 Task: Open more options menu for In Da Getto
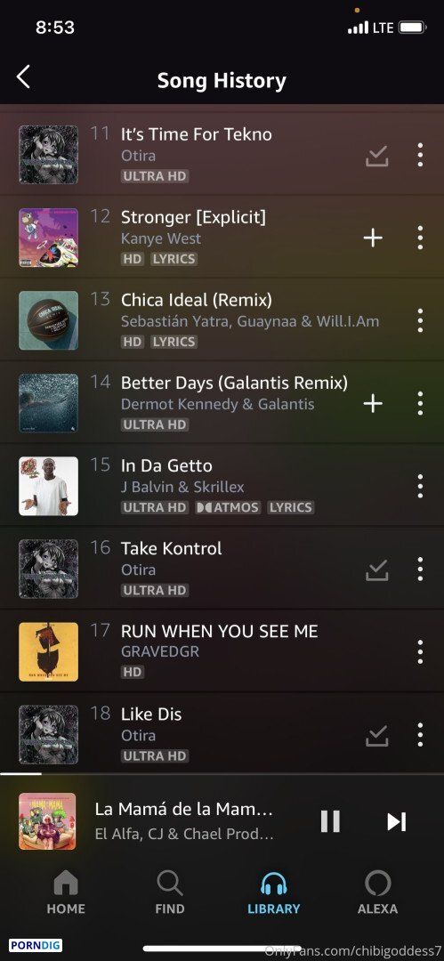420,486
